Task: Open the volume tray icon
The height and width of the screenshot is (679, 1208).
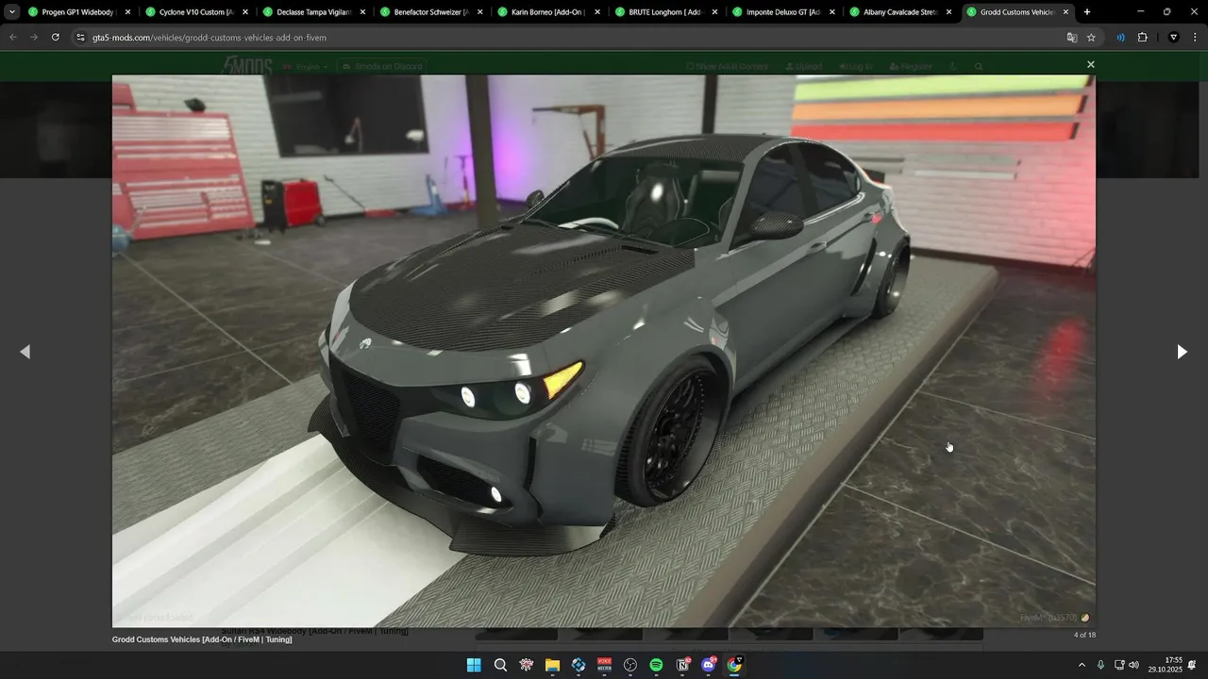Action: pyautogui.click(x=1133, y=665)
